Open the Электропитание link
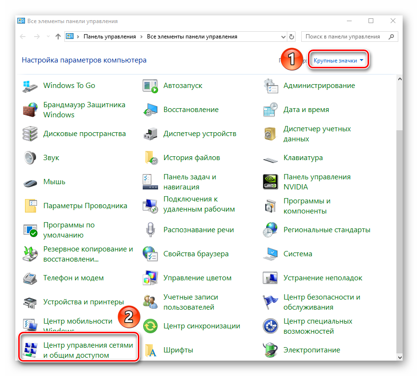This screenshot has height=376, width=418. pyautogui.click(x=312, y=350)
